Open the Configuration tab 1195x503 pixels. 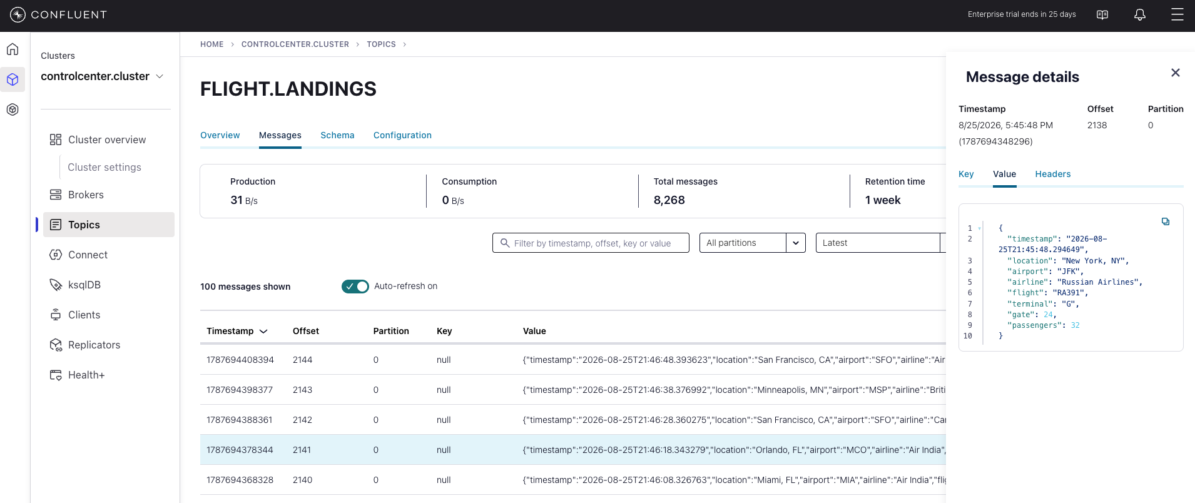[402, 135]
